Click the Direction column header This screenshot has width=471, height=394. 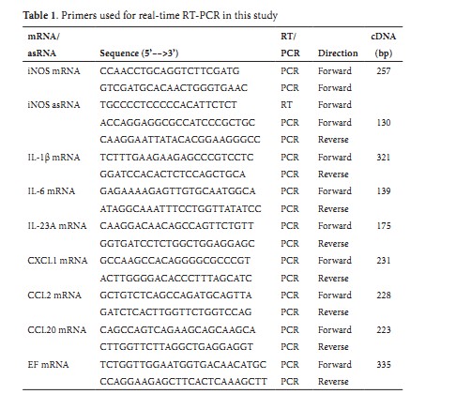click(338, 53)
